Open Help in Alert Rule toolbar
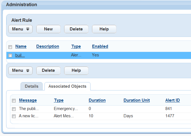The height and width of the screenshot is (136, 191). click(x=104, y=29)
